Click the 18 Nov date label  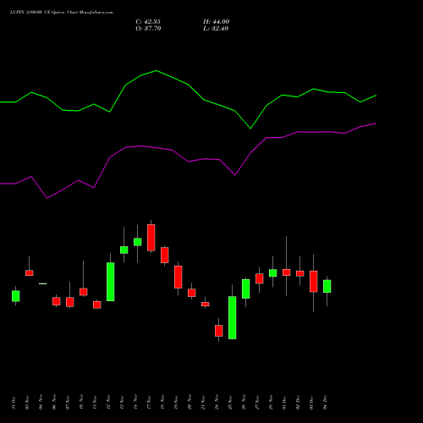(162, 403)
